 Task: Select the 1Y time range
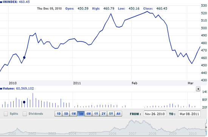point(96,114)
